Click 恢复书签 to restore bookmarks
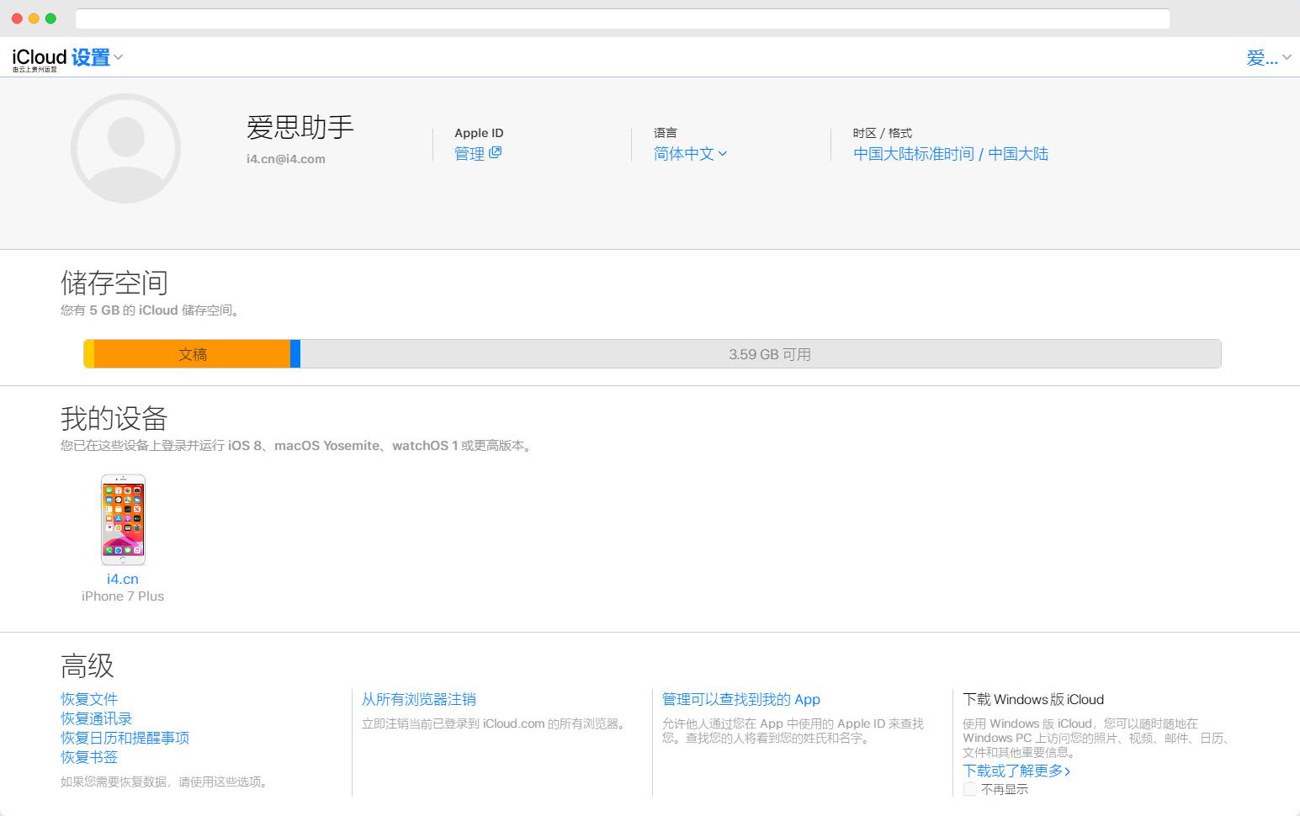Screen dimensions: 1300x816 click(89, 757)
